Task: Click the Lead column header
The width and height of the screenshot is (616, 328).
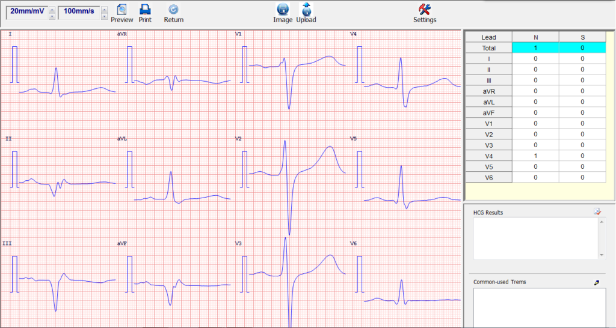Action: click(x=488, y=37)
